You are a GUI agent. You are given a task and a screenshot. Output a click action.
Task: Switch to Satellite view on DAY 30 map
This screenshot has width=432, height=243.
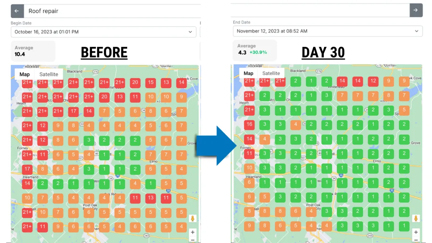(x=271, y=73)
